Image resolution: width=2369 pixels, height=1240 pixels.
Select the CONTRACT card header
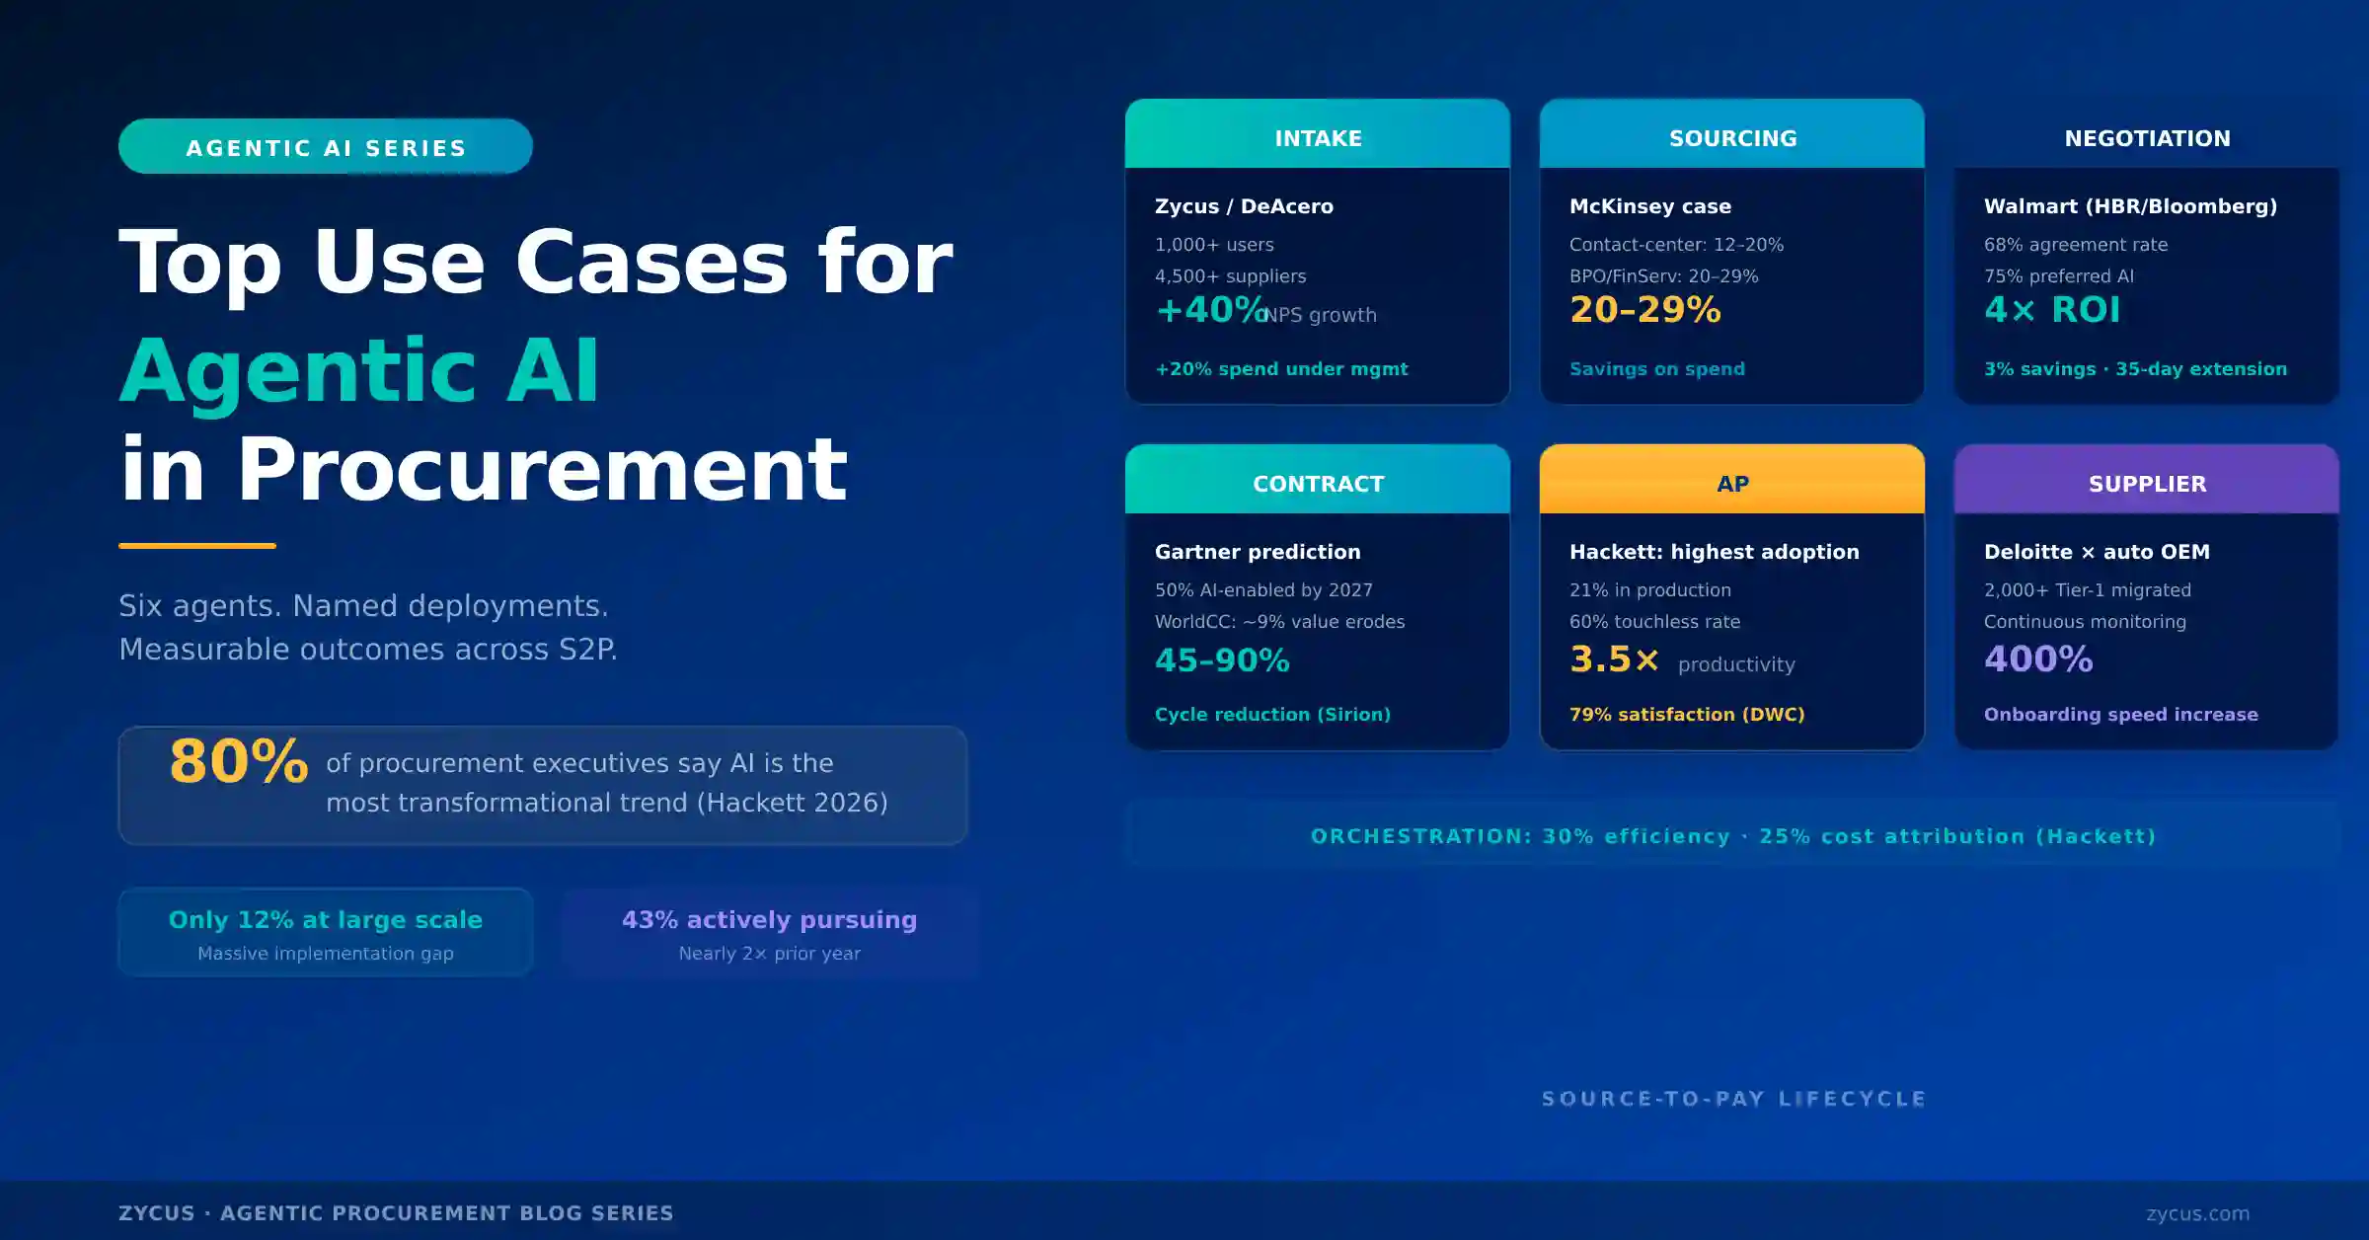(x=1318, y=483)
